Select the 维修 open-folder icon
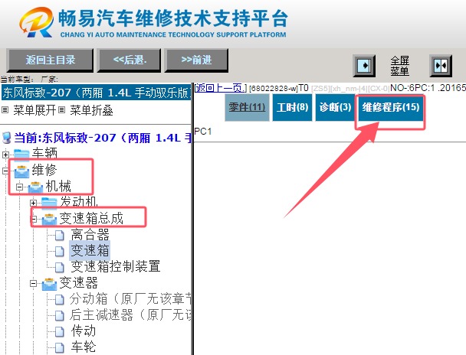Image resolution: width=466 pixels, height=355 pixels. pyautogui.click(x=21, y=171)
